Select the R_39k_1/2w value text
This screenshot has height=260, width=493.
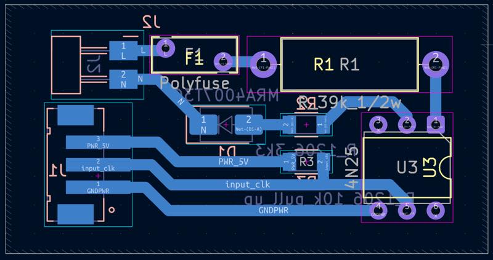coord(349,103)
